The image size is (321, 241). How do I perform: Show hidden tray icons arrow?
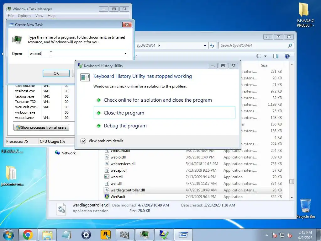point(266,235)
